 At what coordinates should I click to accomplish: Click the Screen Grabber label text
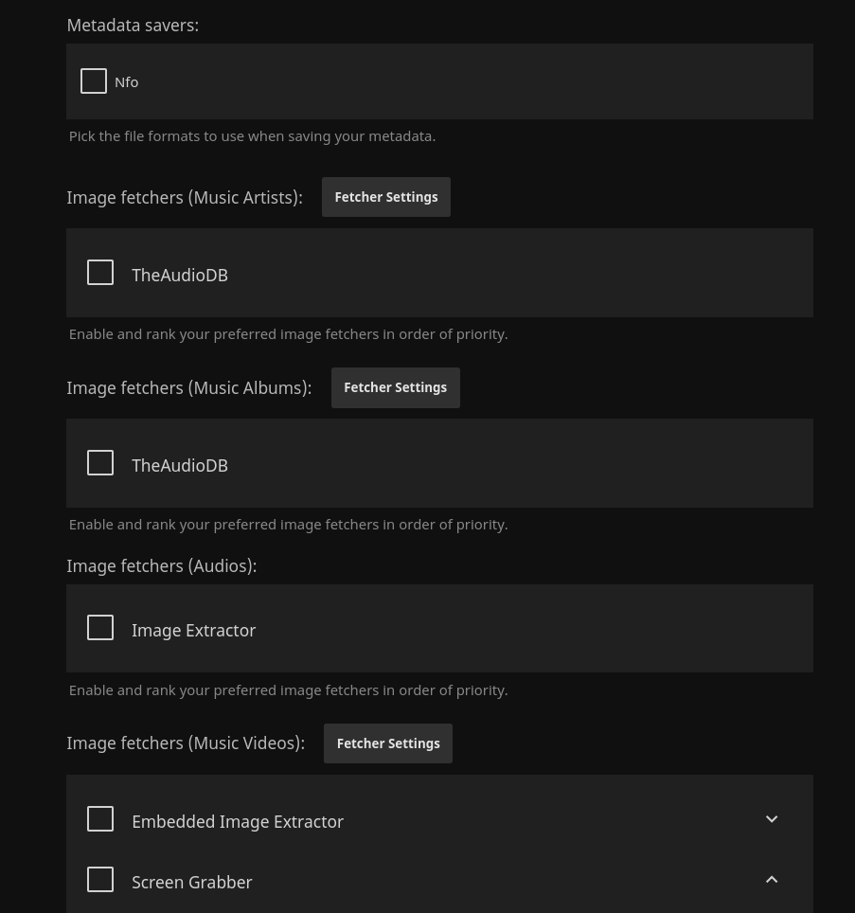[x=191, y=882]
